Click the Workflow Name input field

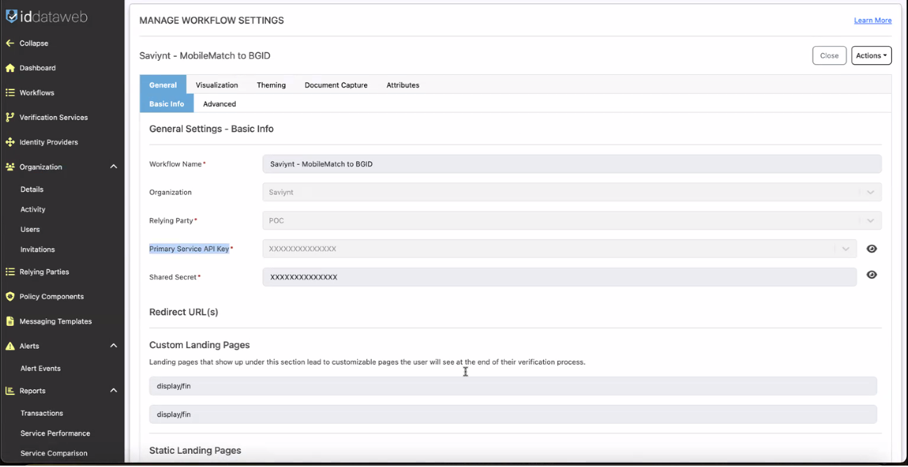coord(572,164)
